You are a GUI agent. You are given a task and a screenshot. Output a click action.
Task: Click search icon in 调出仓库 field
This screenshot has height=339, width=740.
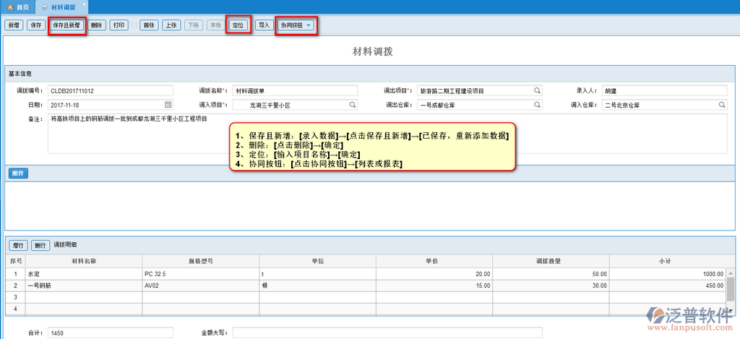coord(537,105)
